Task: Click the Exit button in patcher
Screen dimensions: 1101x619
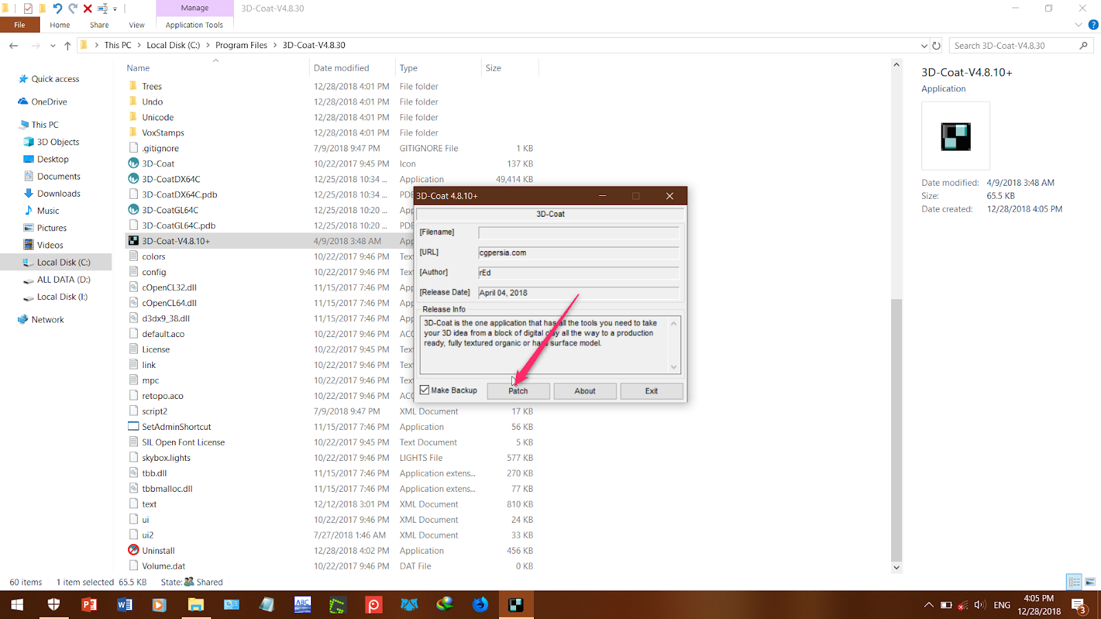Action: 652,391
